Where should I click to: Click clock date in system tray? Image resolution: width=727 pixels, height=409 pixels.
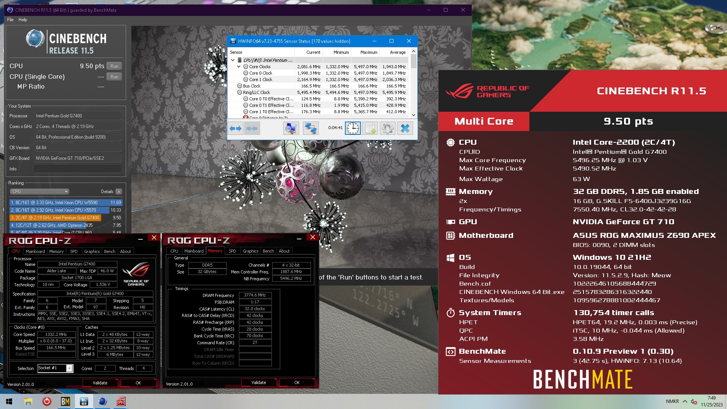712,401
